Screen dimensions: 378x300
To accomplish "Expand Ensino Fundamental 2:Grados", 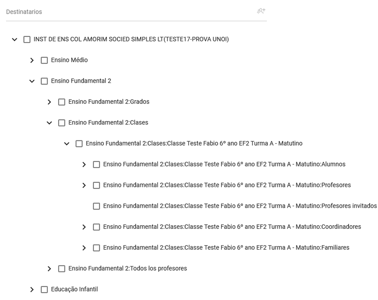I will coord(49,102).
